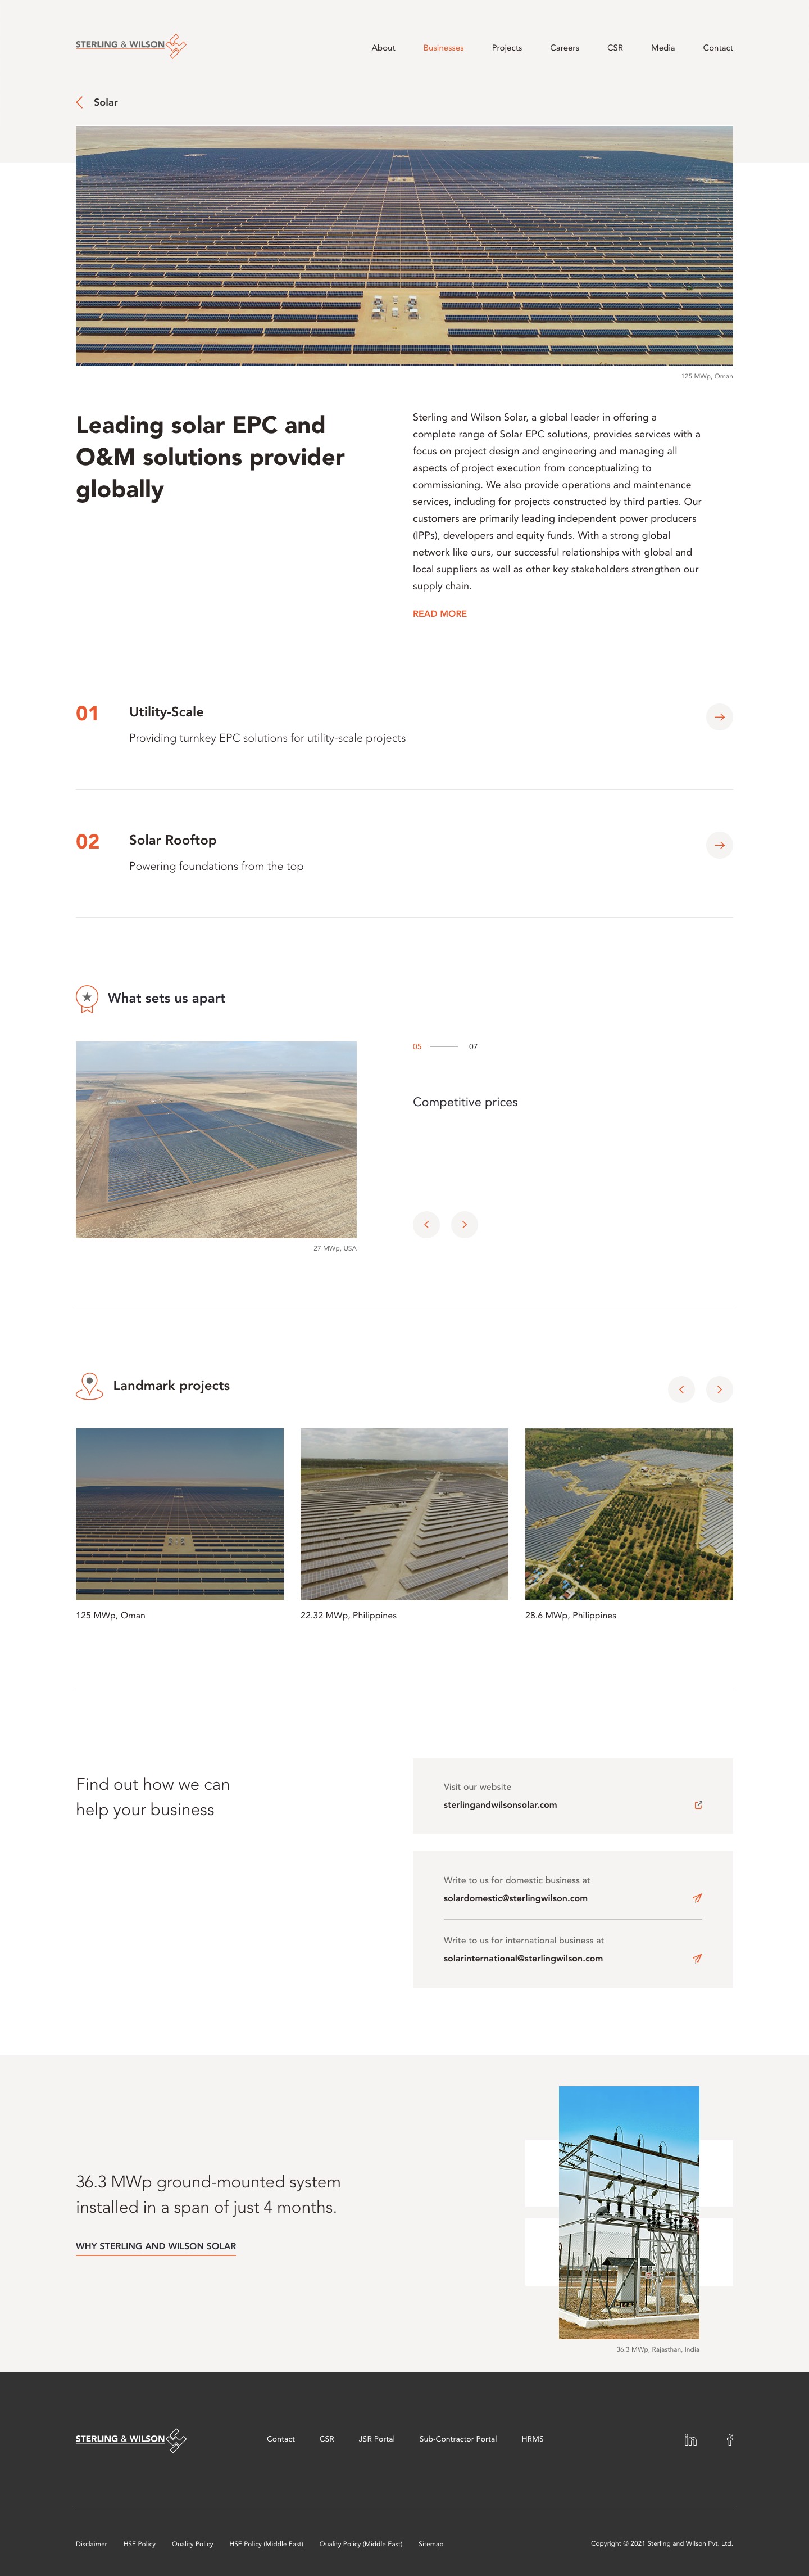The image size is (809, 2576).
Task: Show next 'What sets us apart' slide
Action: 465,1224
